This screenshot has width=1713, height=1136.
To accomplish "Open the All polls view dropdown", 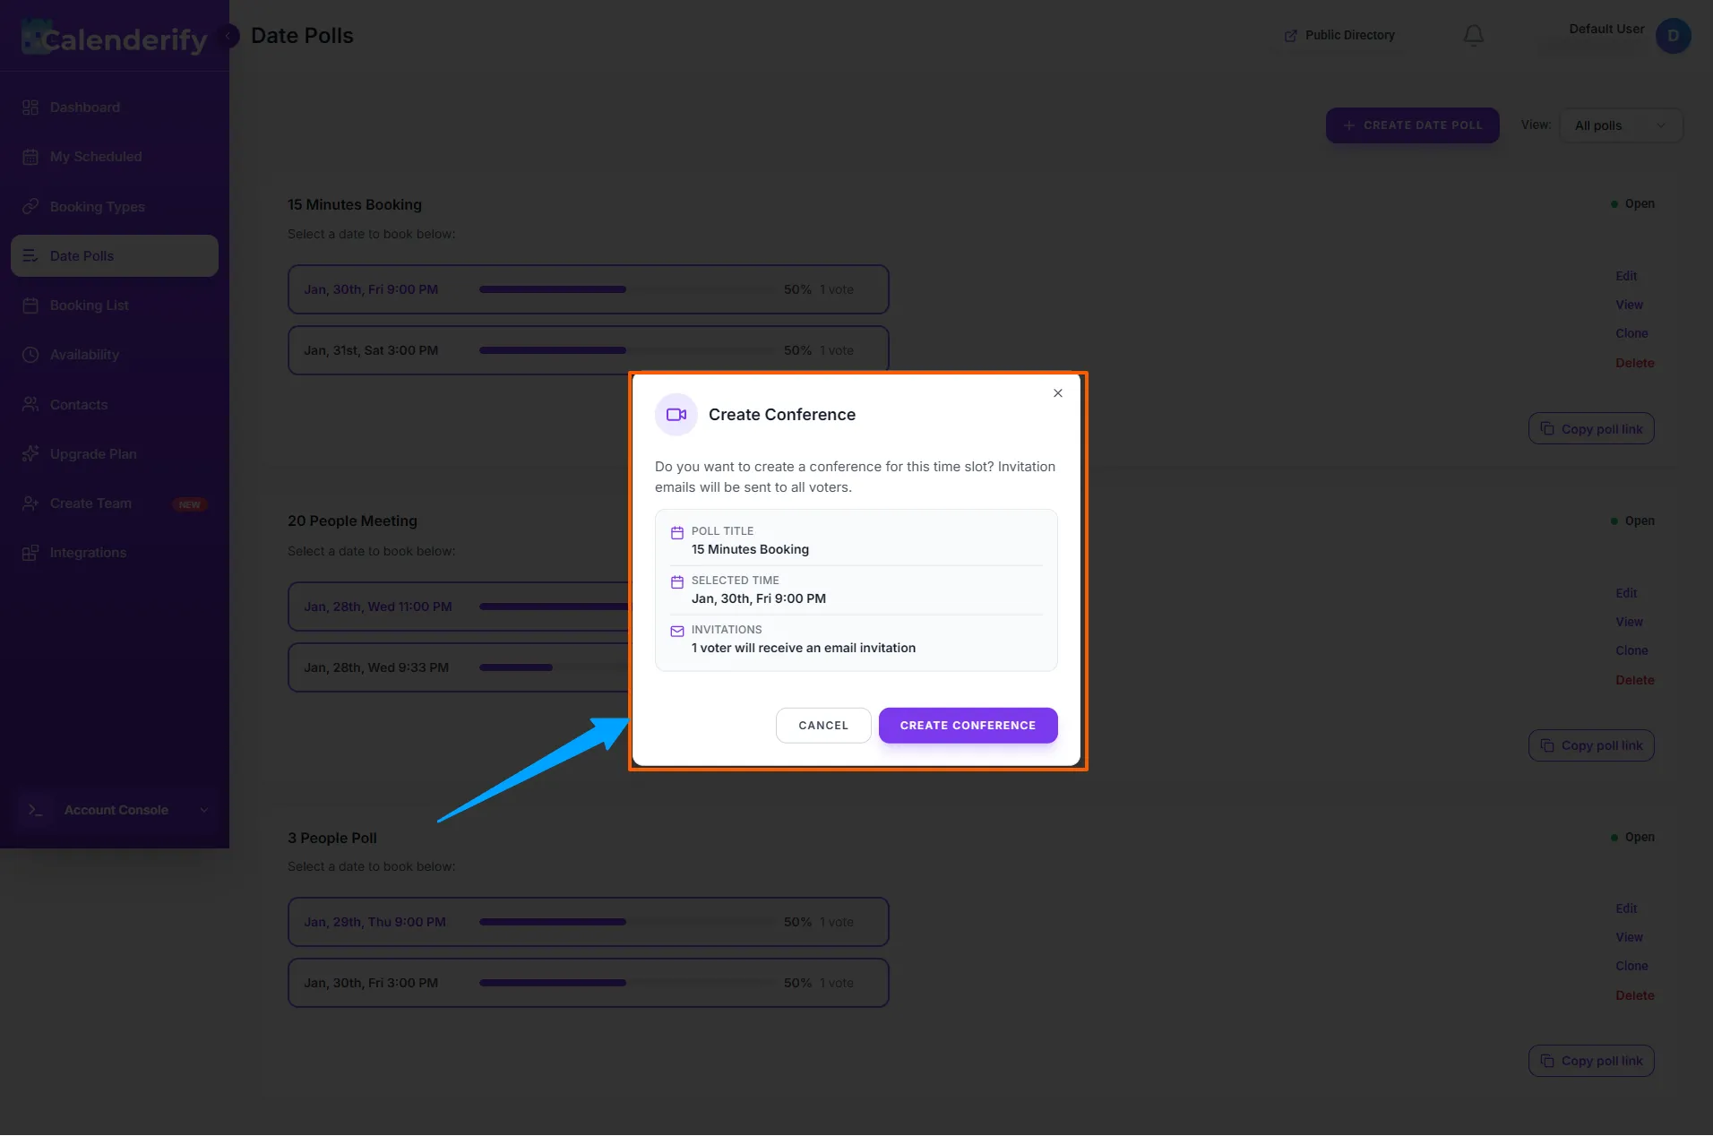I will point(1621,125).
